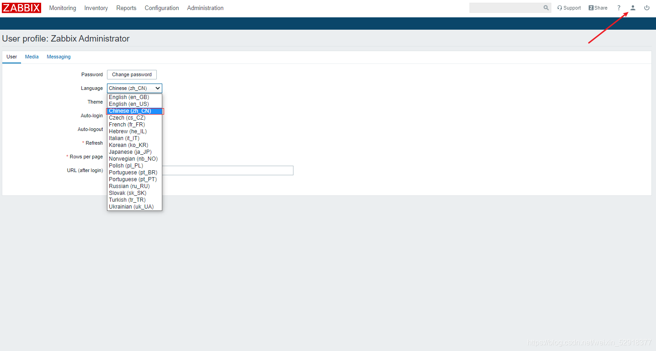Select Japanese (ja_JP) language option

[134, 152]
